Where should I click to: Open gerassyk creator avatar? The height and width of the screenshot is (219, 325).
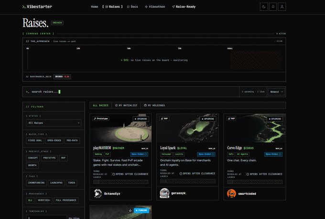click(164, 193)
